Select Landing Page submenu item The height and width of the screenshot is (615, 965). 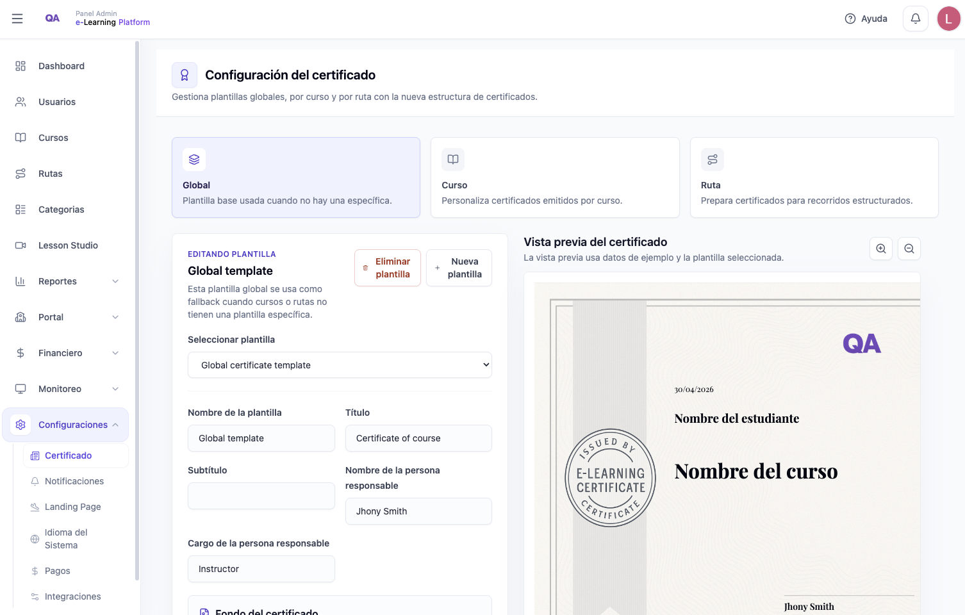pyautogui.click(x=76, y=507)
